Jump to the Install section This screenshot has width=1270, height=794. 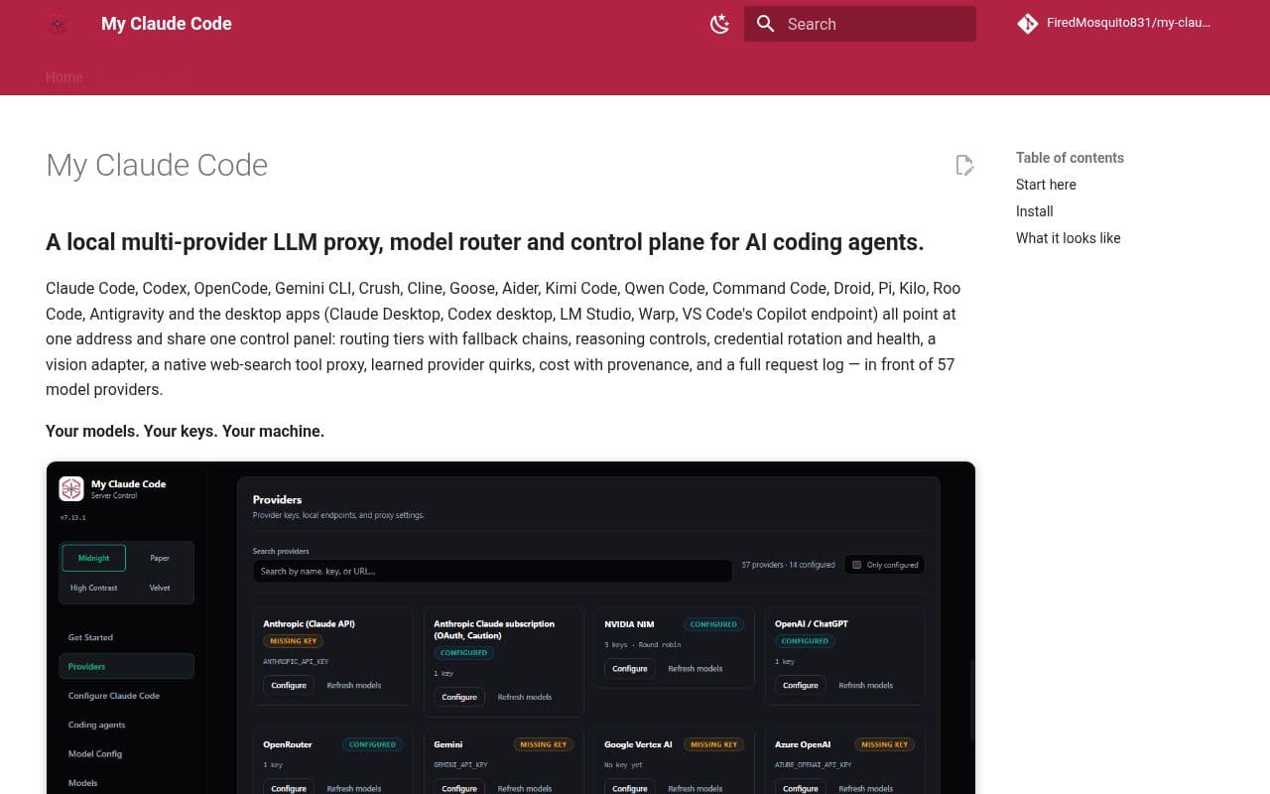(x=1035, y=211)
